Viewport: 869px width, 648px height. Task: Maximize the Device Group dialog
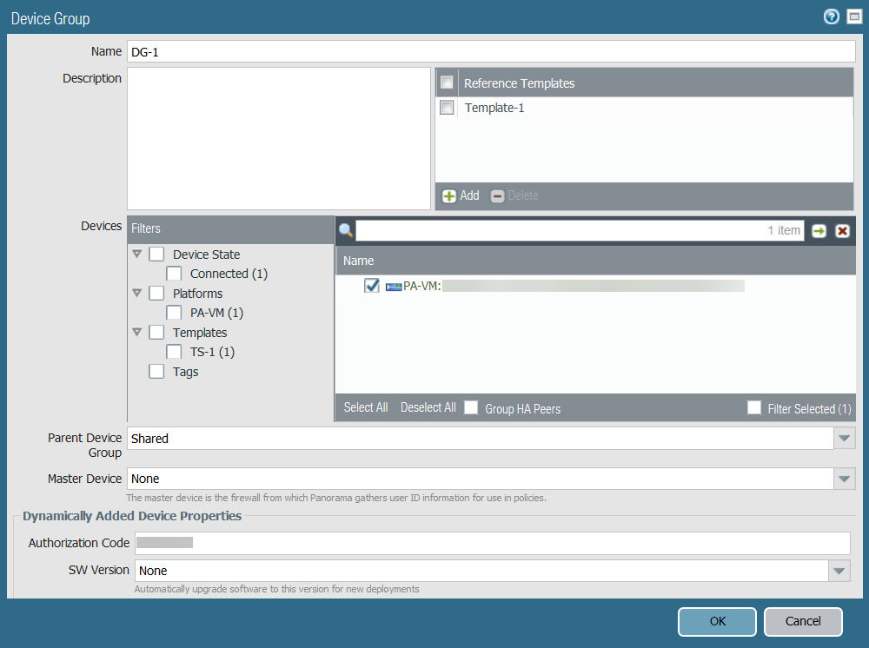point(854,17)
